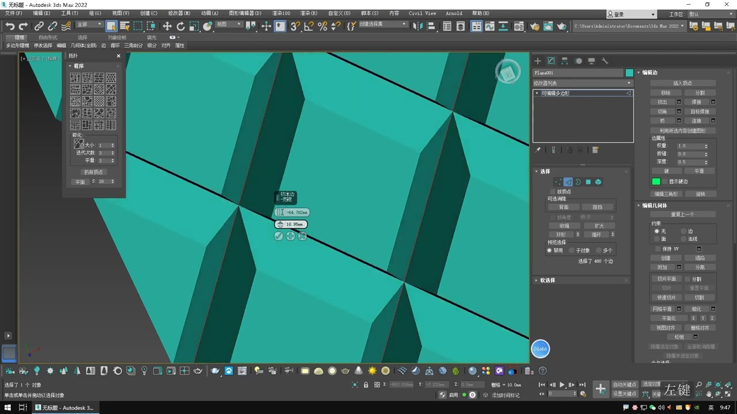Toggle the Percent Snap button

point(322,26)
